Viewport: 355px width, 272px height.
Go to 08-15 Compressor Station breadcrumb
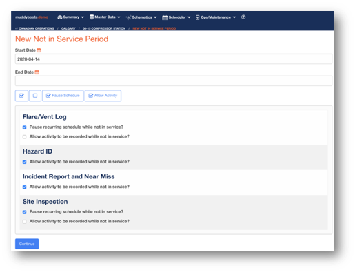(x=104, y=28)
